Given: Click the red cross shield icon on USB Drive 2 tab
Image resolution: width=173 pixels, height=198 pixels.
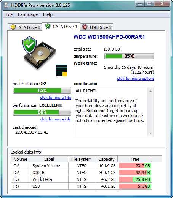Looking at the screenshot, I should 85,27.
